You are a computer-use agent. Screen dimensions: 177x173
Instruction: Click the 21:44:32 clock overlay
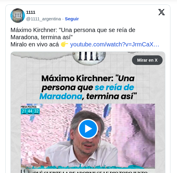(x=30, y=111)
